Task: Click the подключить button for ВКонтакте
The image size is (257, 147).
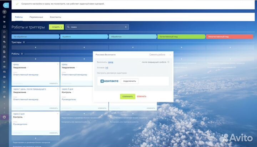Action: tap(130, 81)
